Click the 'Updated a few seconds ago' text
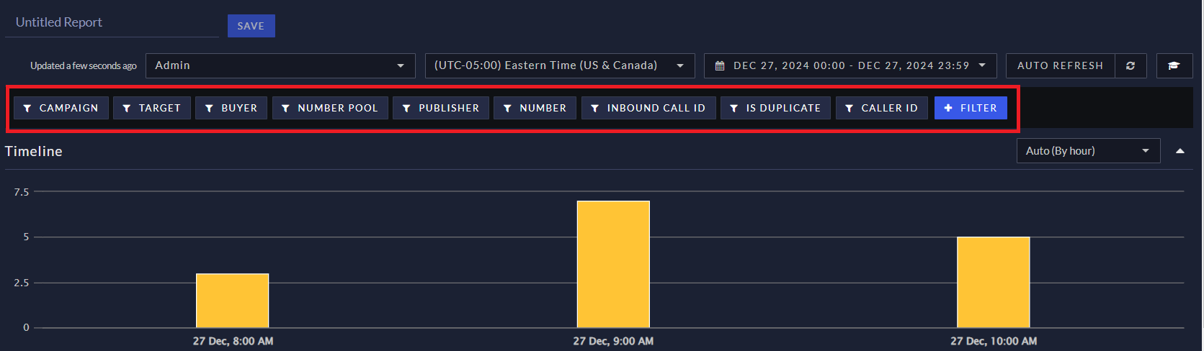 click(83, 65)
